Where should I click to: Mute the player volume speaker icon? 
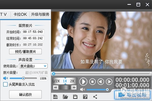coord(82,90)
